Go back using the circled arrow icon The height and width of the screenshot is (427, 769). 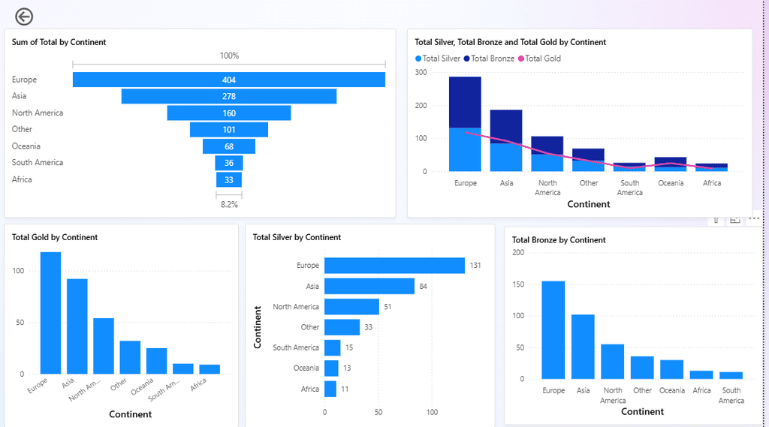point(23,17)
